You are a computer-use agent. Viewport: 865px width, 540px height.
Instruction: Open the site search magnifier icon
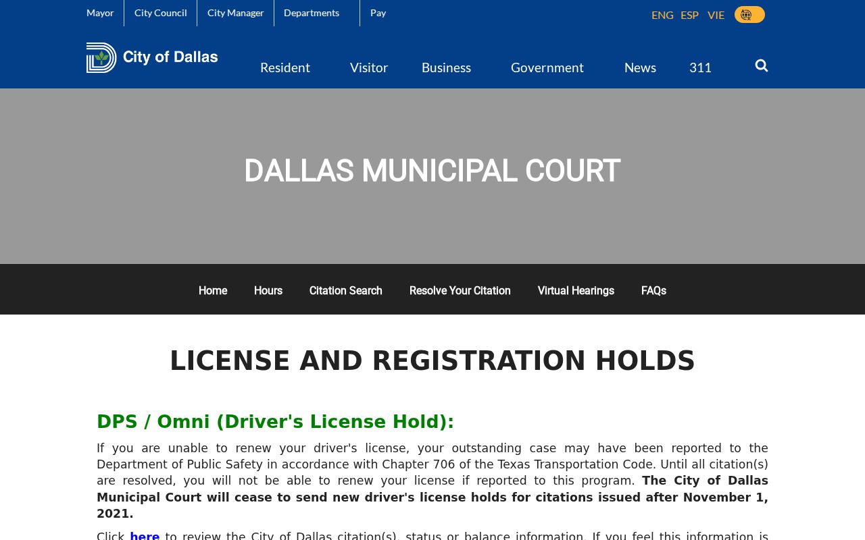pos(762,65)
